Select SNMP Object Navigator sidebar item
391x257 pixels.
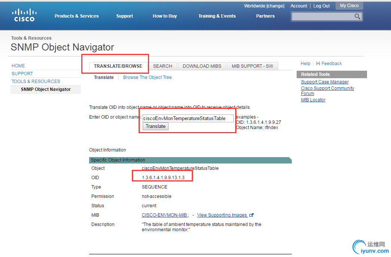[x=46, y=89]
